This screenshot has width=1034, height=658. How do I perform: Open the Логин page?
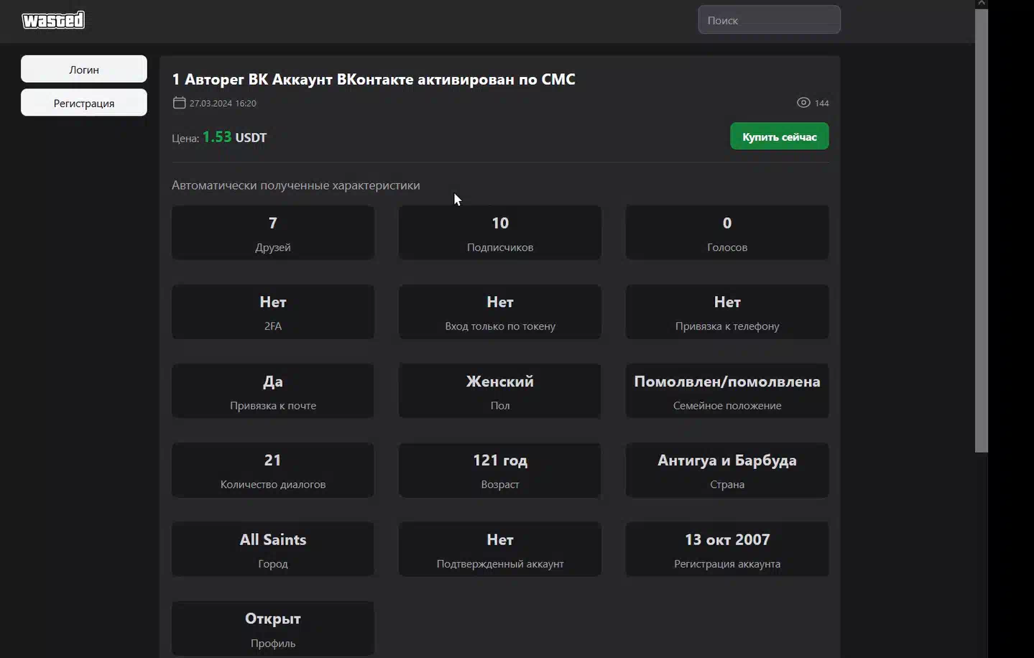coord(84,69)
